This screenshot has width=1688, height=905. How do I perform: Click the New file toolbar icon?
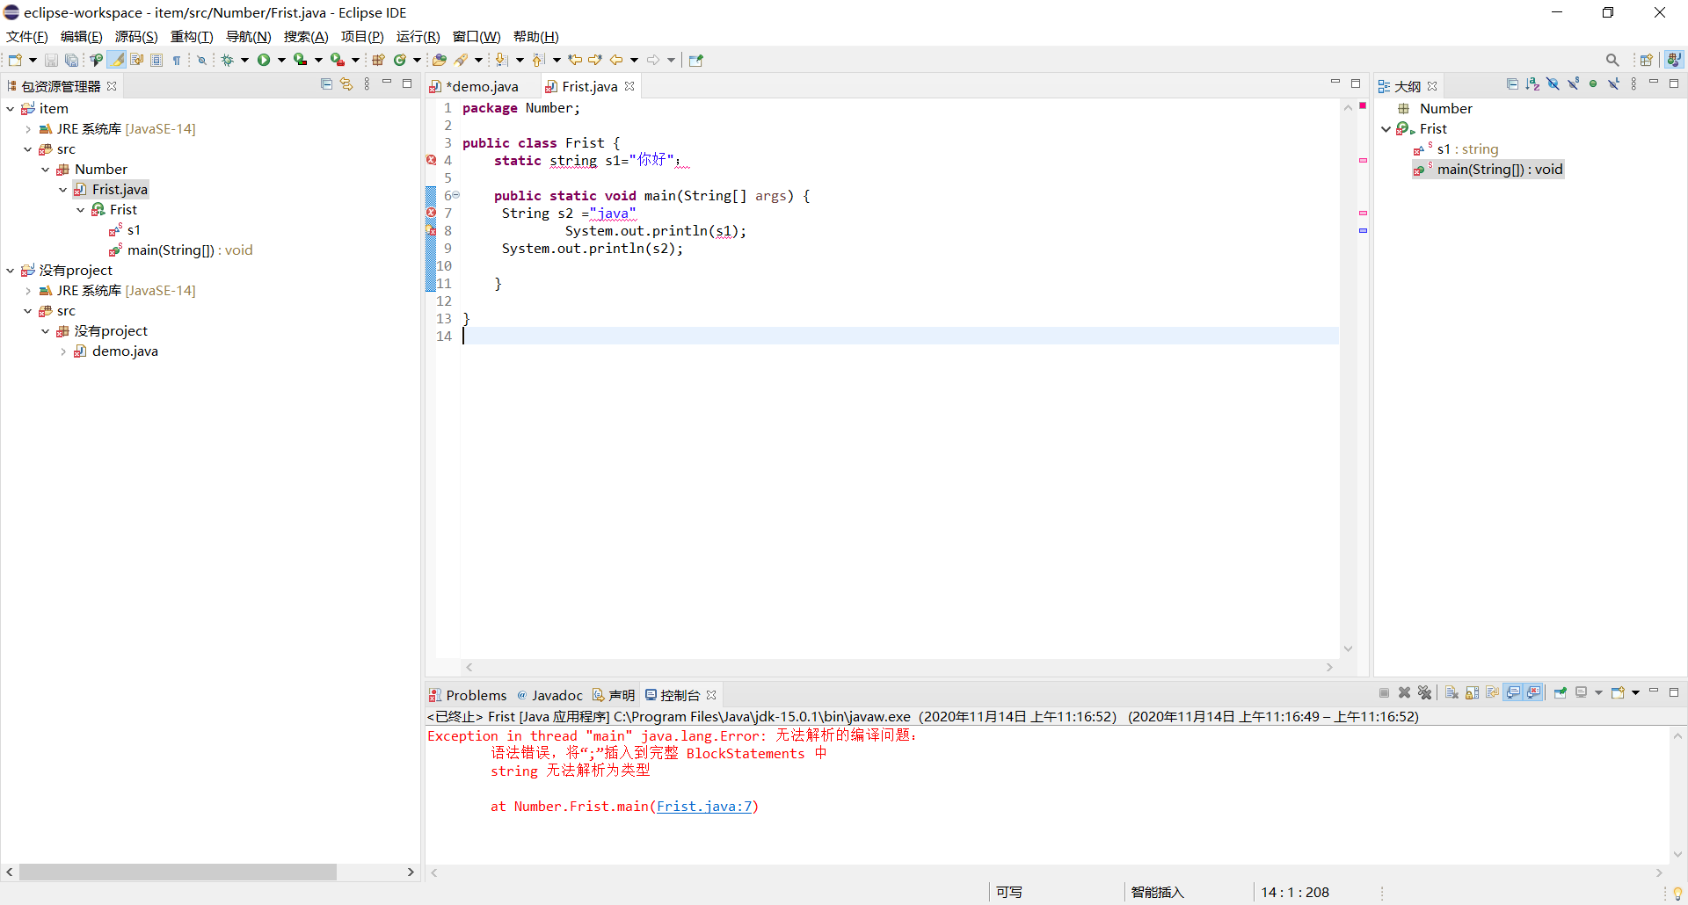(15, 60)
